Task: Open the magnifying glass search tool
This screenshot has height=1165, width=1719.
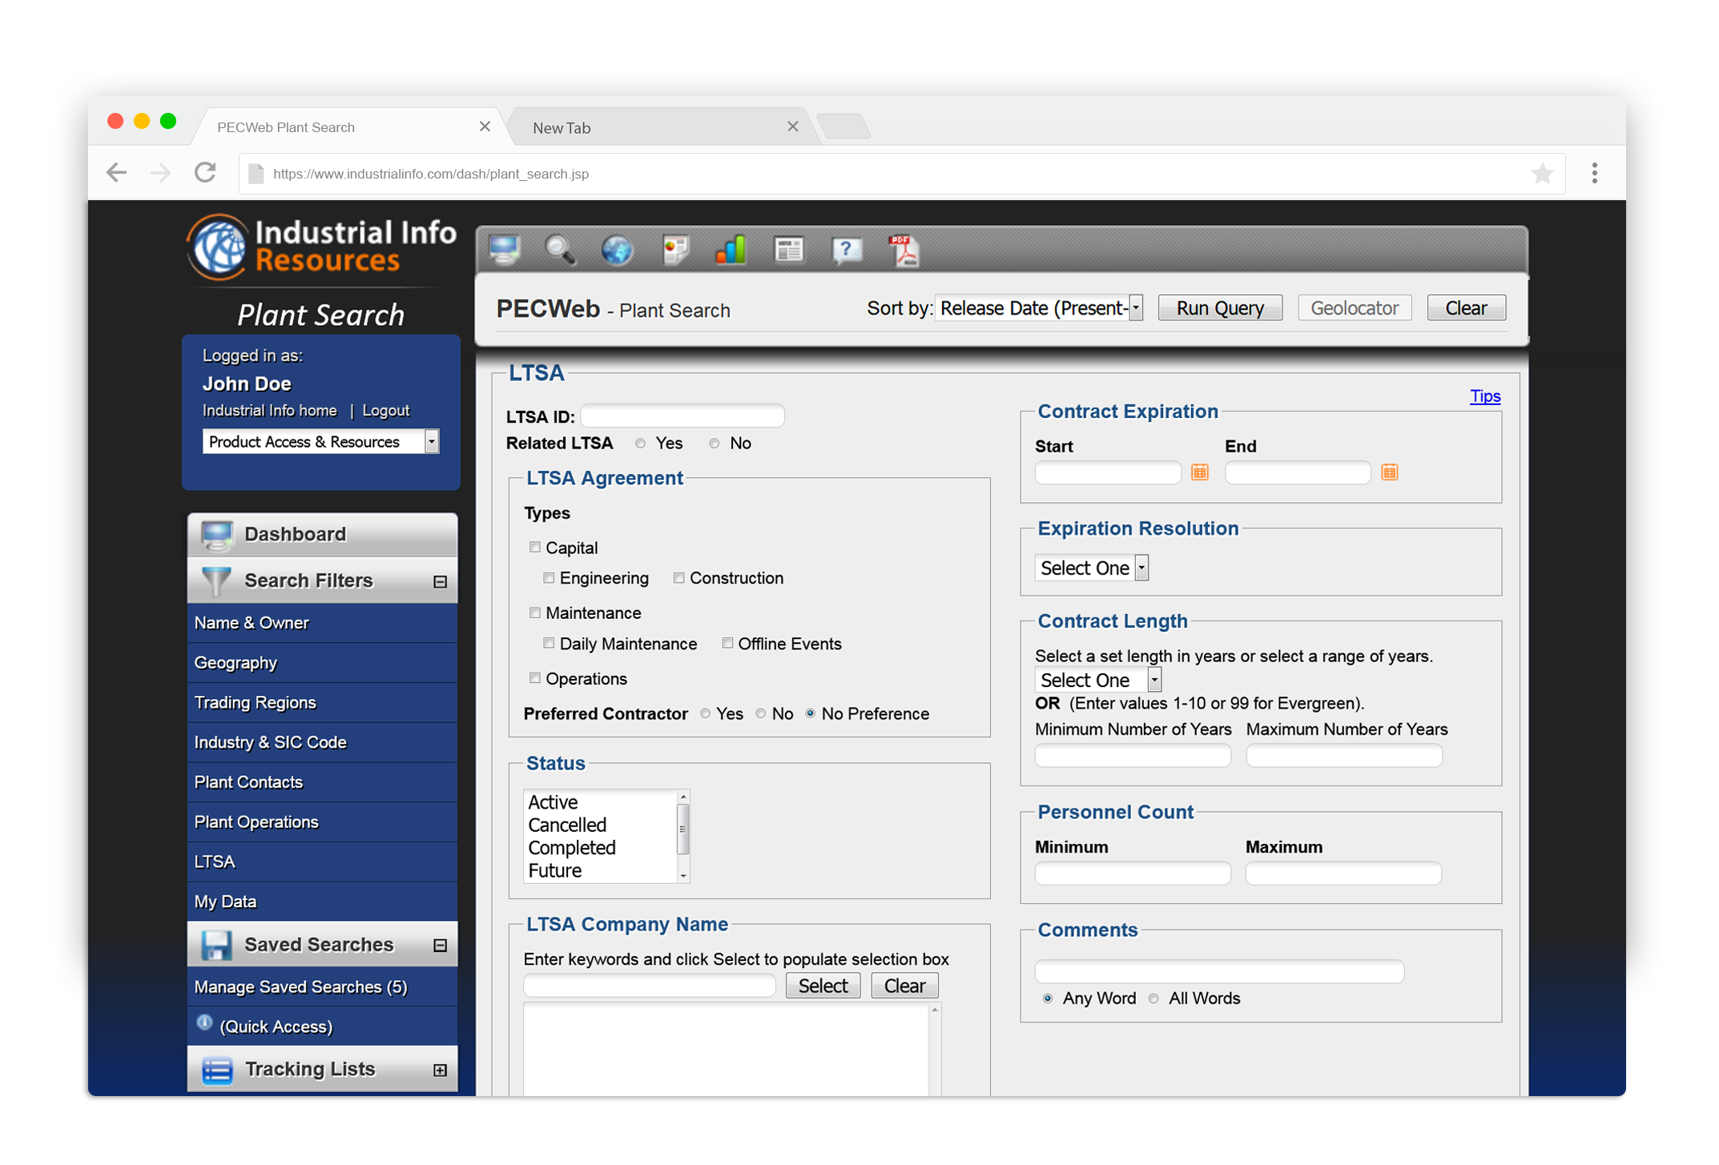Action: (x=560, y=250)
